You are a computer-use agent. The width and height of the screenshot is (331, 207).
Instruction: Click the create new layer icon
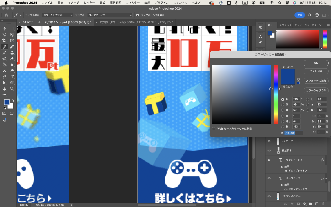(x=316, y=204)
